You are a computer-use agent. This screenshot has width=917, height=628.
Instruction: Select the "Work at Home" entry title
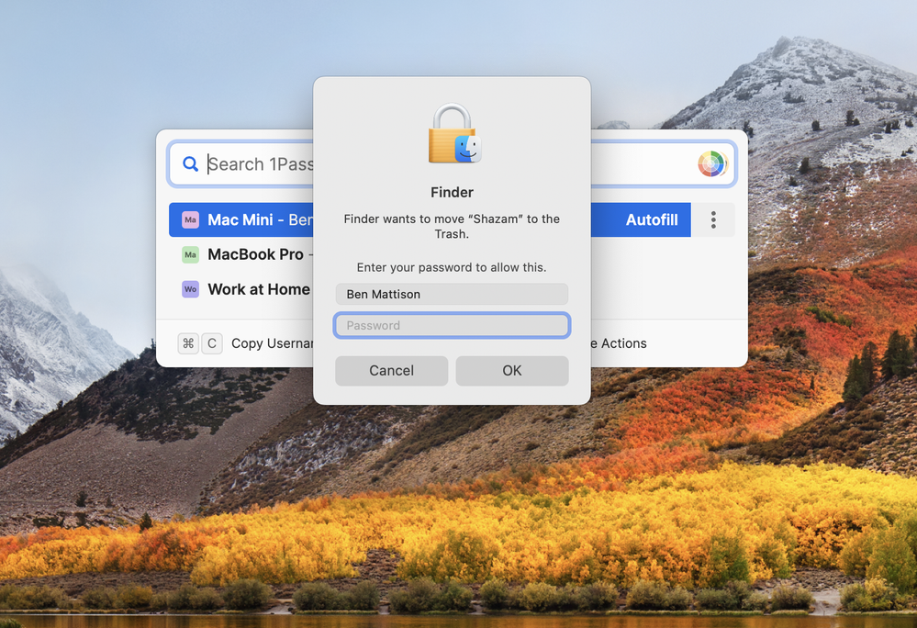click(259, 289)
